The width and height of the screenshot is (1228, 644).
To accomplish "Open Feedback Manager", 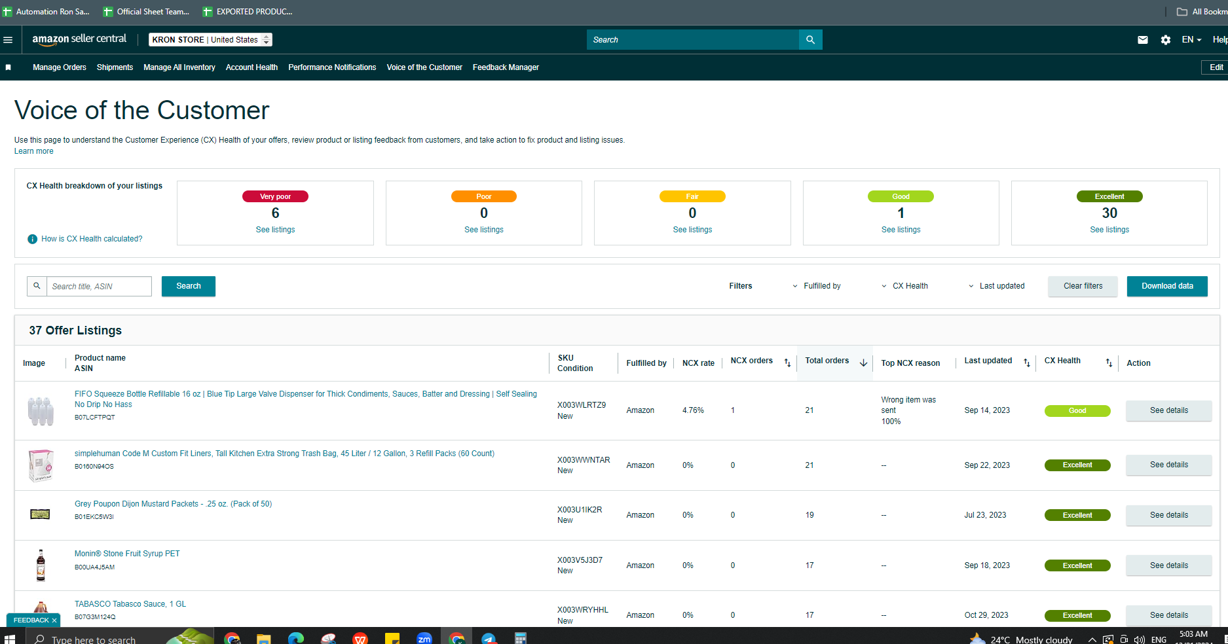I will [506, 67].
